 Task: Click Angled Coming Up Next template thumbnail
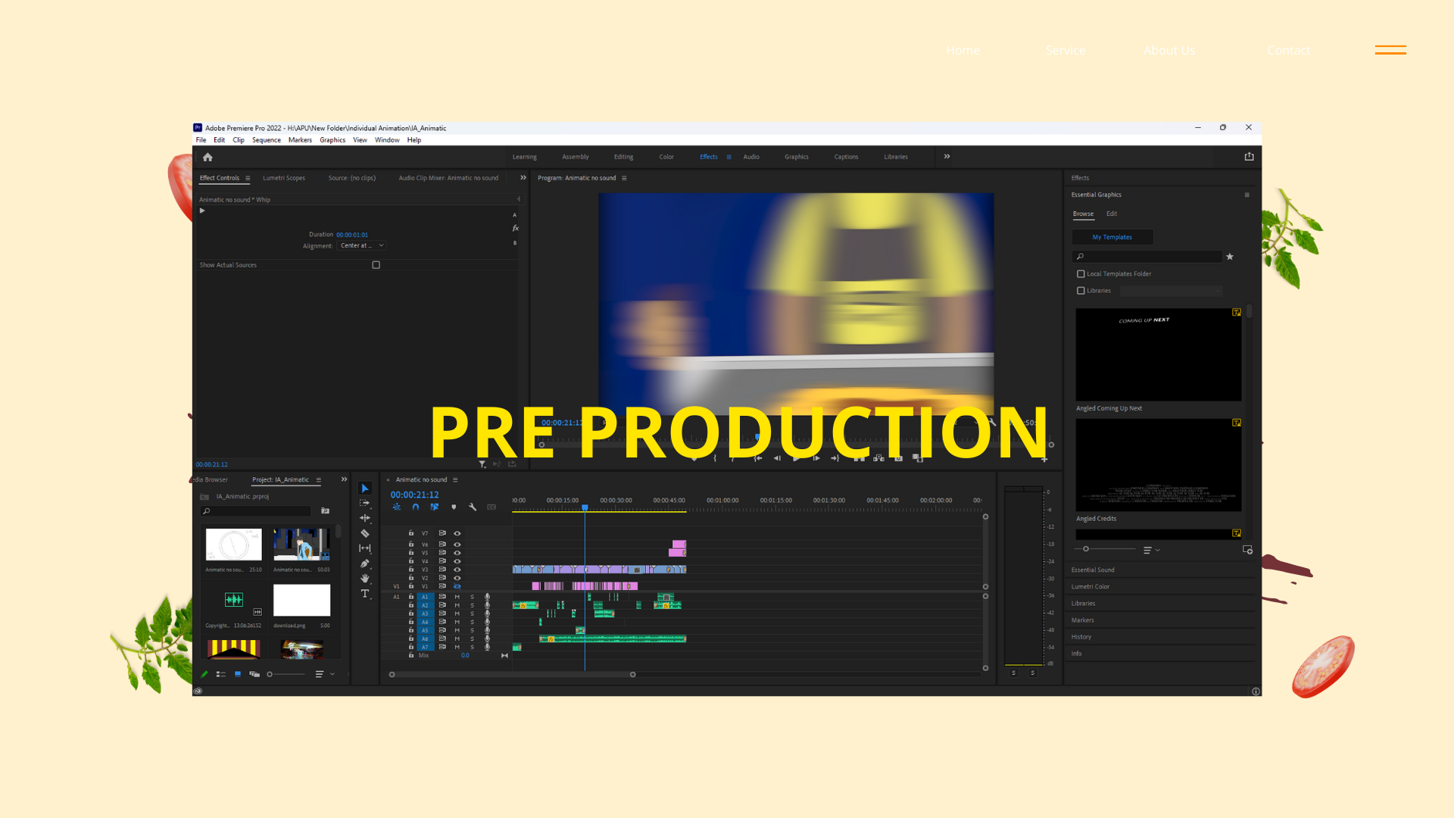pyautogui.click(x=1158, y=354)
